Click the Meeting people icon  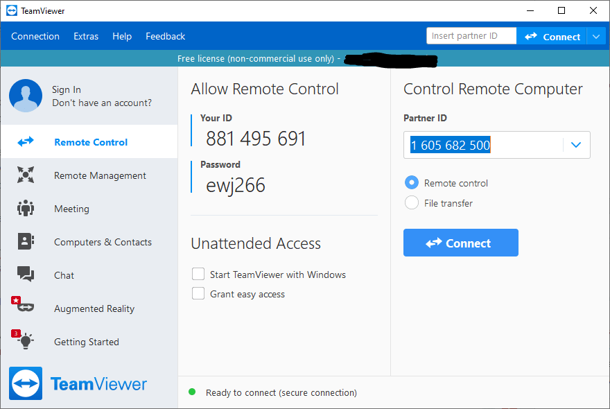26,208
